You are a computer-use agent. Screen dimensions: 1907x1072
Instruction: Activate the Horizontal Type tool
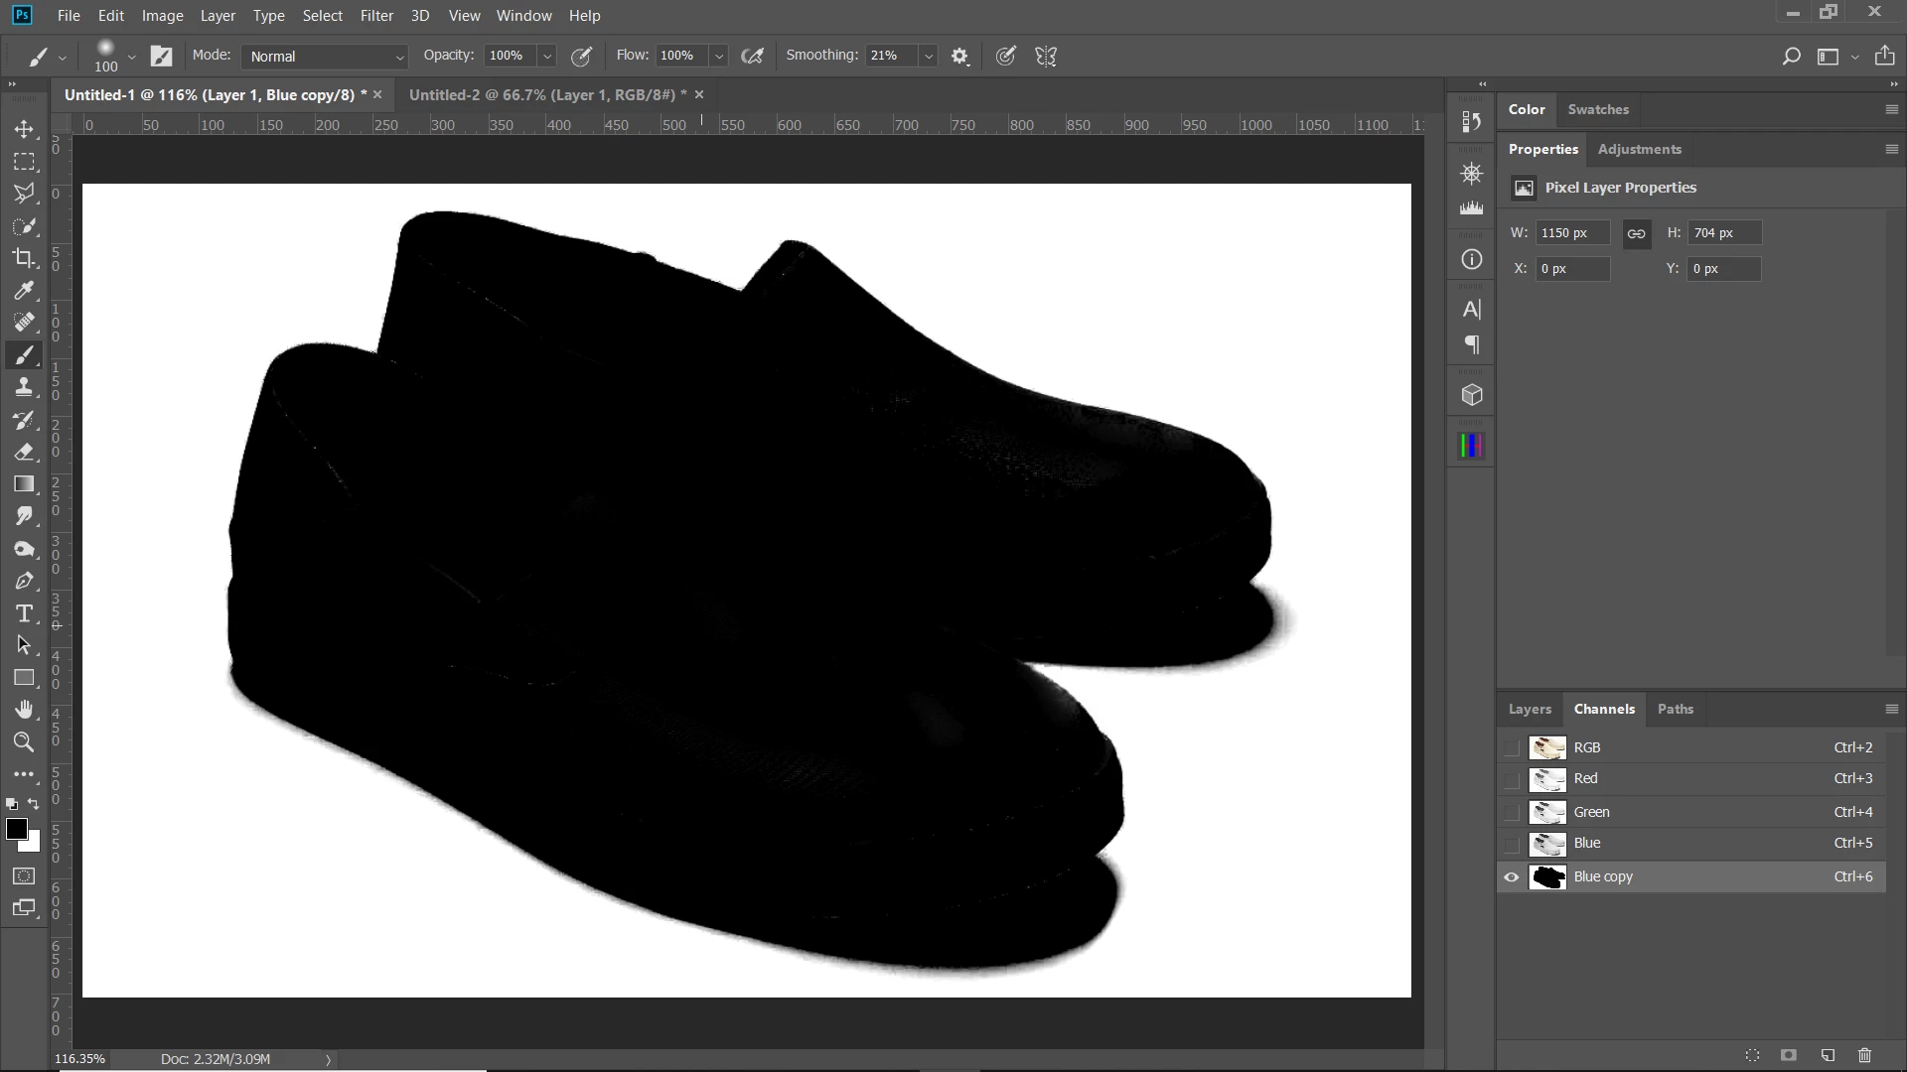pos(24,613)
